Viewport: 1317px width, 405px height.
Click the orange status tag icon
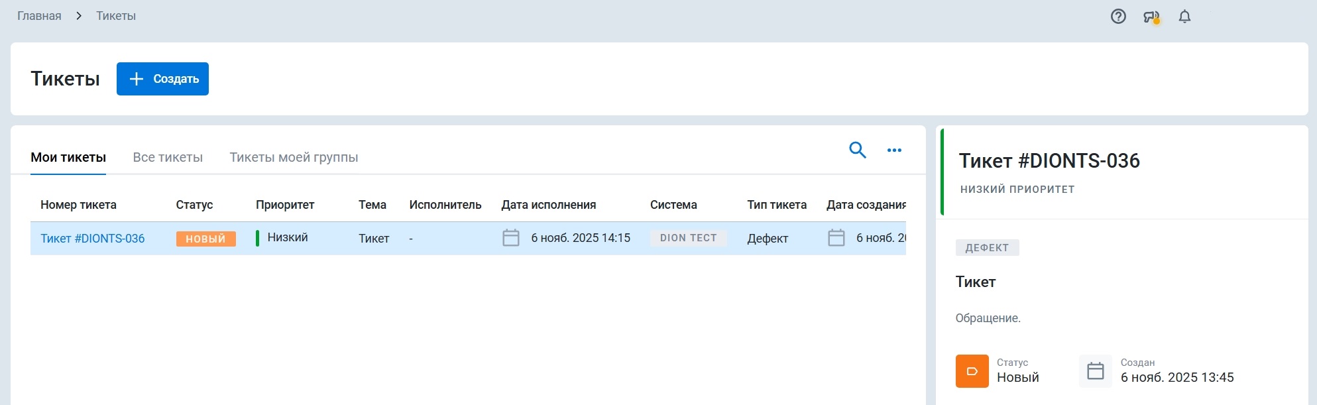(972, 371)
